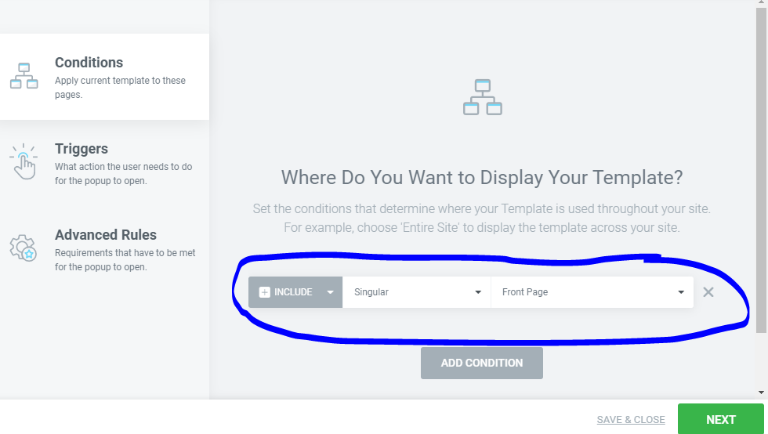Open the Conditions tab
The image size is (768, 434).
[x=104, y=77]
